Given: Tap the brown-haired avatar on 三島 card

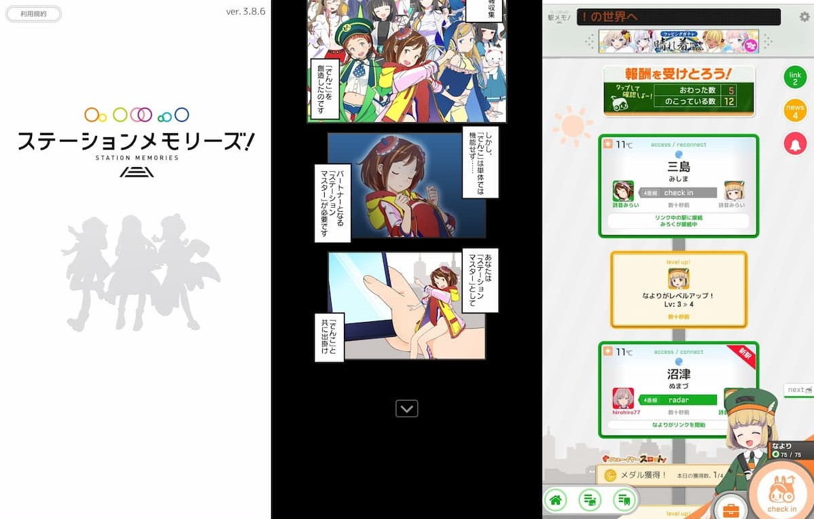Looking at the screenshot, I should pos(623,191).
